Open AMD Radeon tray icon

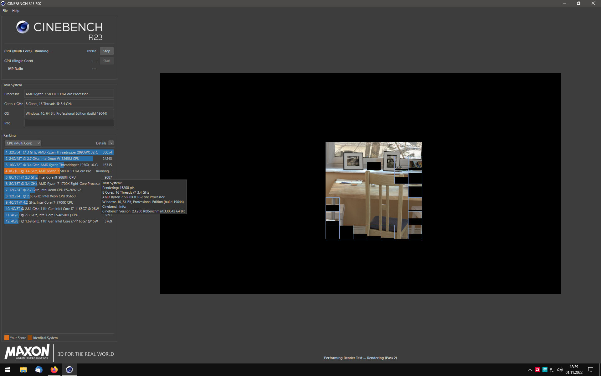[537, 370]
